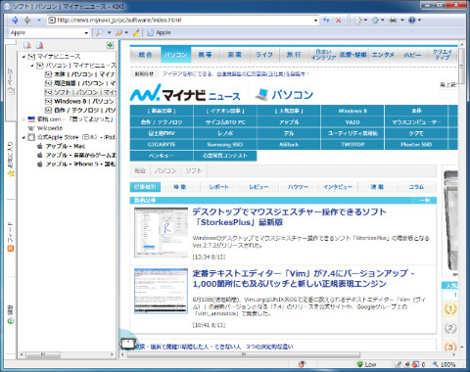
Task: Click the URL address field
Action: click(183, 20)
